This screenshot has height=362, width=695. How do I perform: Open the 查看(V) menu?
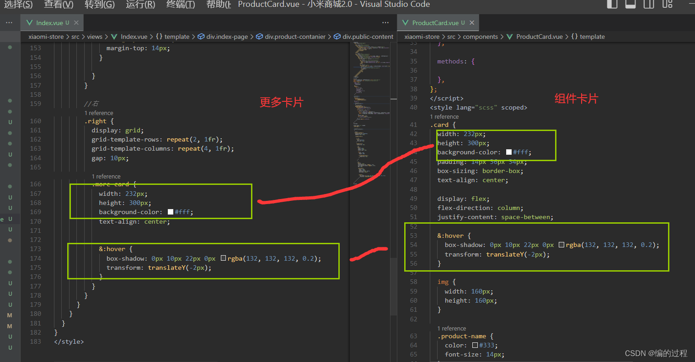pyautogui.click(x=59, y=5)
